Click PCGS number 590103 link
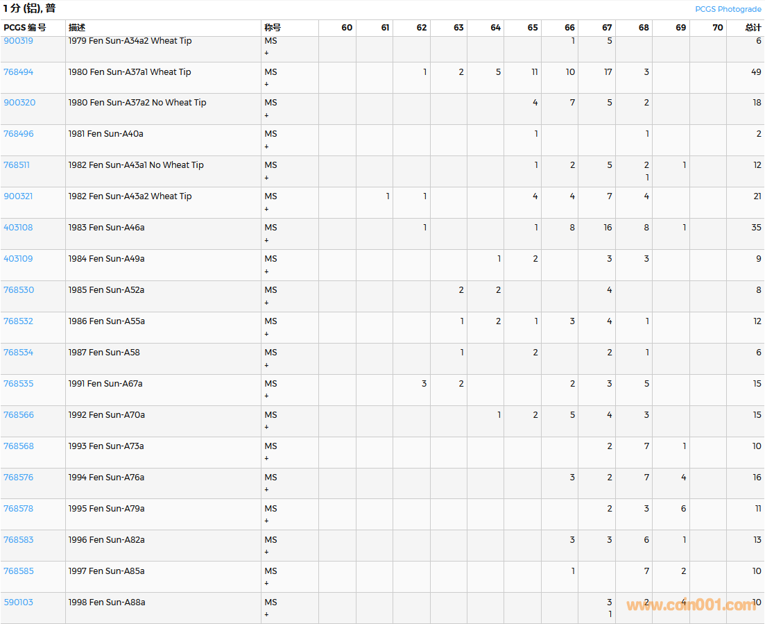Image resolution: width=765 pixels, height=624 pixels. [x=19, y=602]
